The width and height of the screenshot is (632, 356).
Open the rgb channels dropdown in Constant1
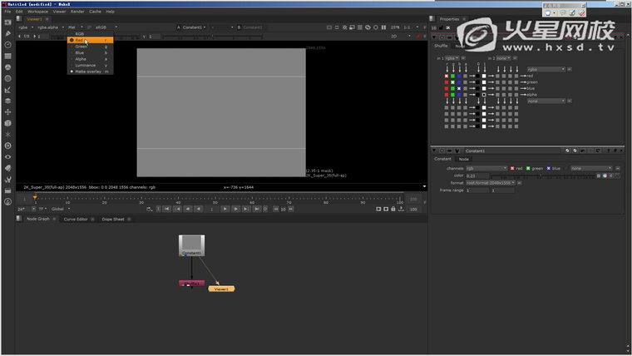(x=486, y=168)
